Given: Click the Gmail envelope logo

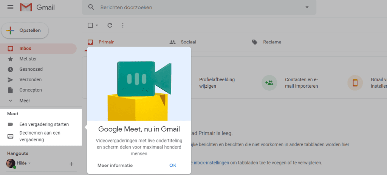Looking at the screenshot, I should click(x=26, y=7).
